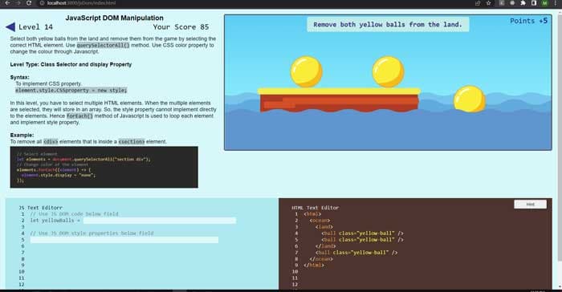Reload the page with the refresh icon
This screenshot has width=562, height=292.
click(x=29, y=3)
